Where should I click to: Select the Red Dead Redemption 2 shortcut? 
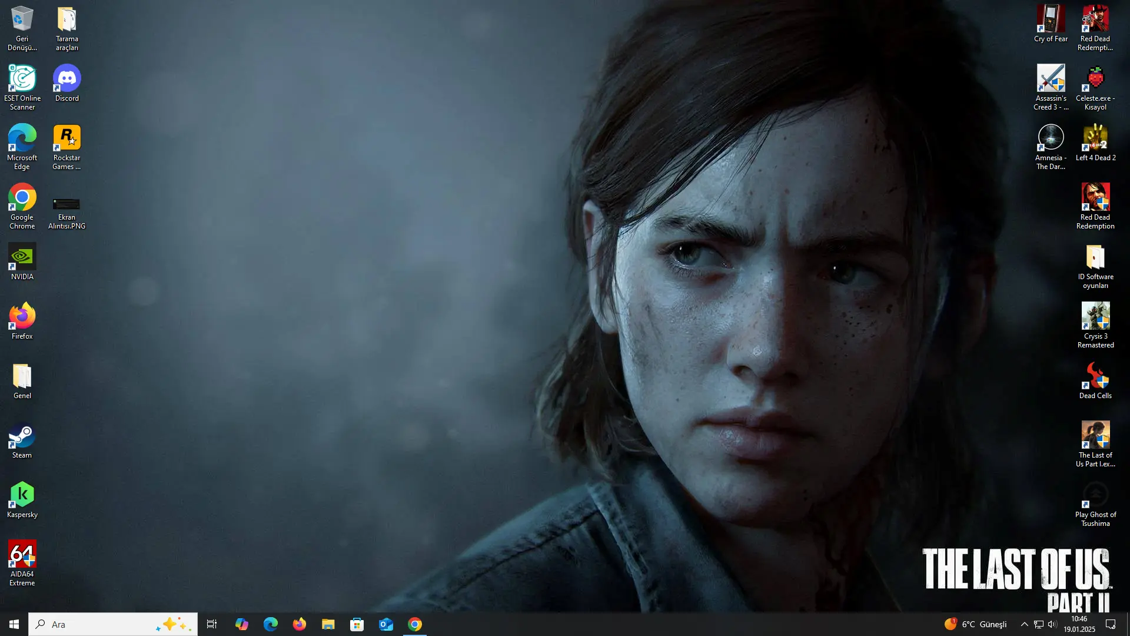pyautogui.click(x=1095, y=28)
